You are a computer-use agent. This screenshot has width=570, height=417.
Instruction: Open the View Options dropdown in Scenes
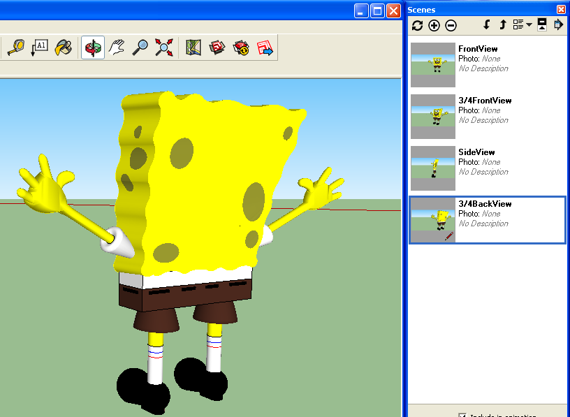tap(522, 24)
